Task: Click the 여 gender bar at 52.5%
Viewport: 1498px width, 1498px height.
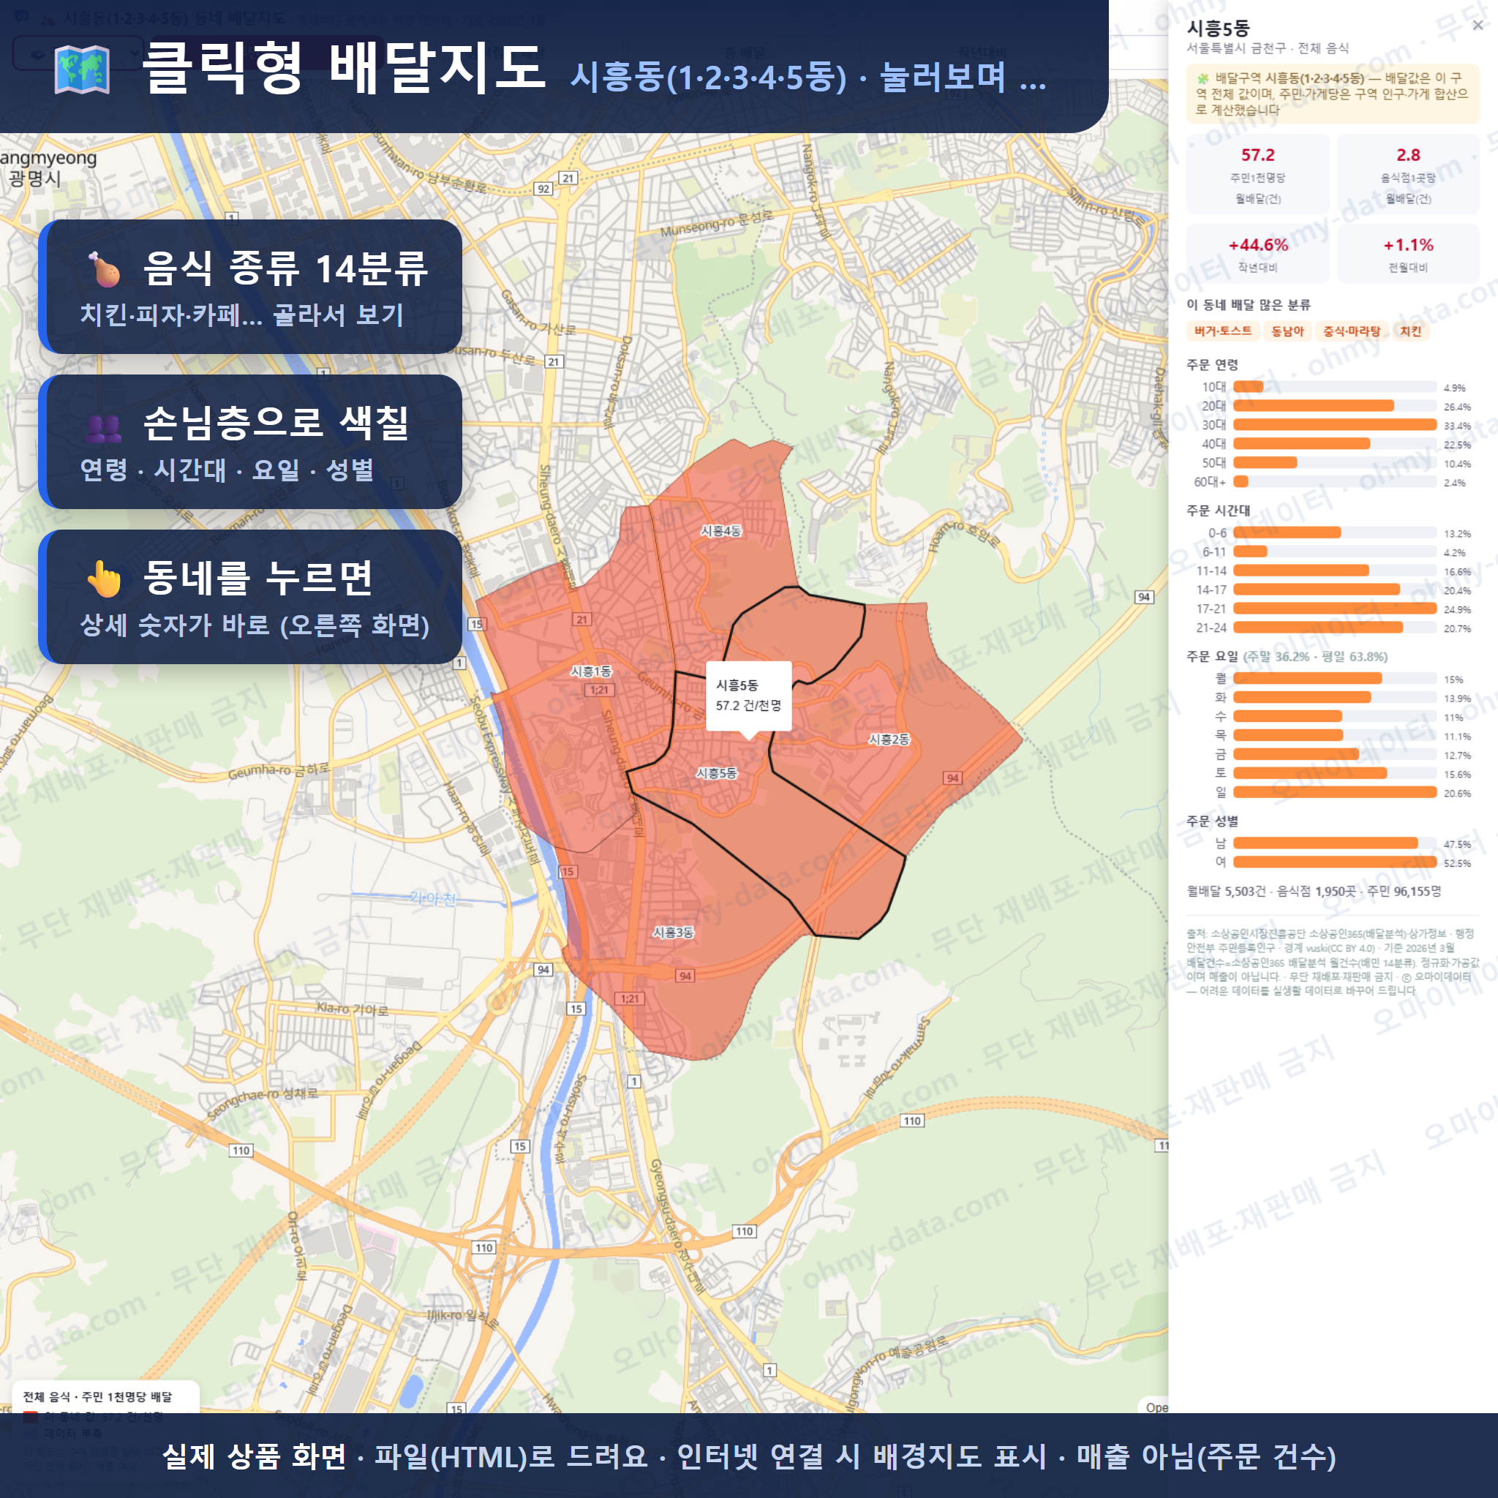Action: click(x=1334, y=862)
